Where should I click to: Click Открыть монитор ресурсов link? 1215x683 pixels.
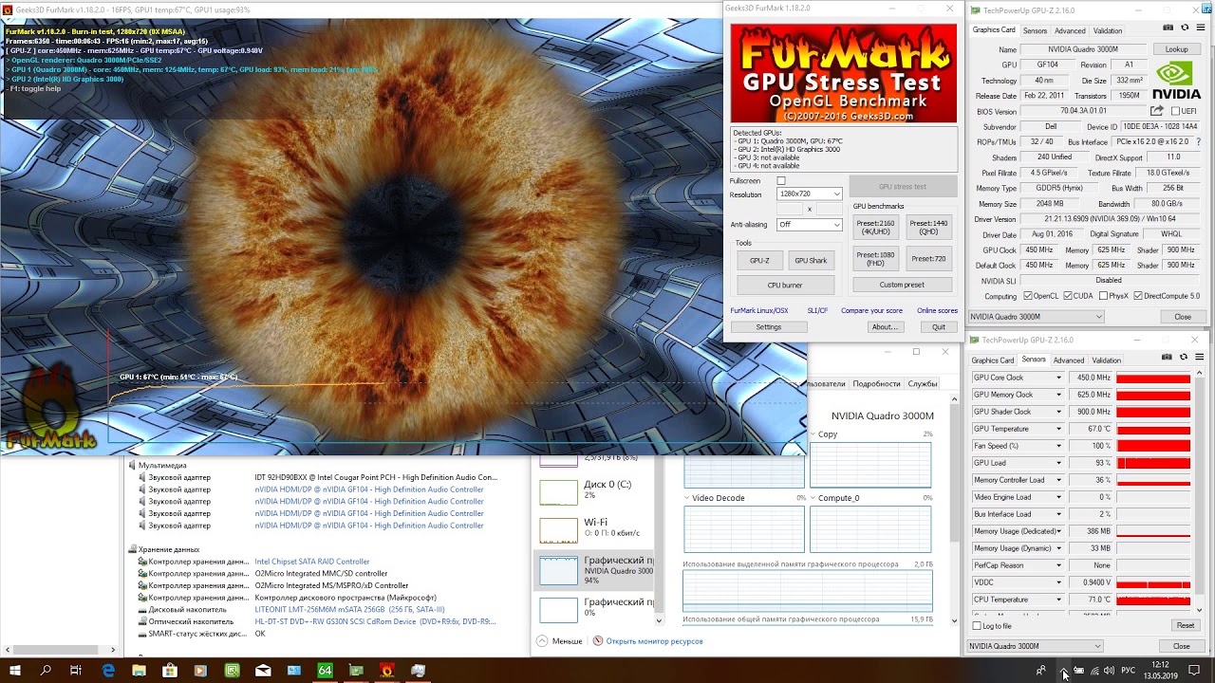[x=655, y=641]
